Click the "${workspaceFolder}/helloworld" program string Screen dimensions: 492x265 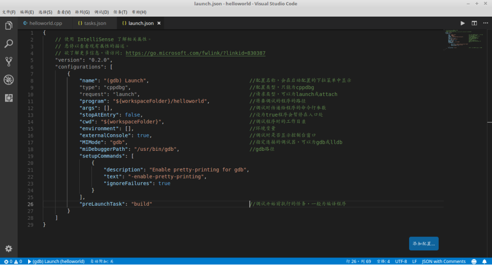(x=160, y=101)
